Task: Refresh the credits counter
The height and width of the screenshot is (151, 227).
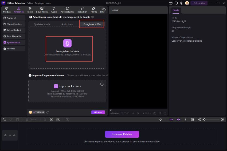Action: (48, 112)
